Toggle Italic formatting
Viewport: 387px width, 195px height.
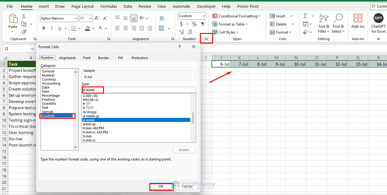52,28
